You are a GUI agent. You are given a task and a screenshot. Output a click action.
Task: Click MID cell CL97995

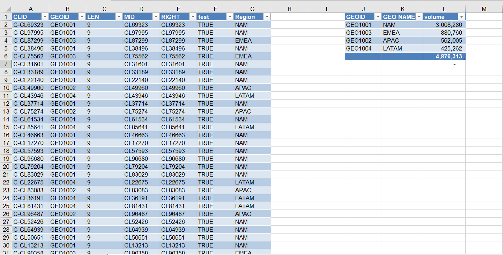(141, 33)
